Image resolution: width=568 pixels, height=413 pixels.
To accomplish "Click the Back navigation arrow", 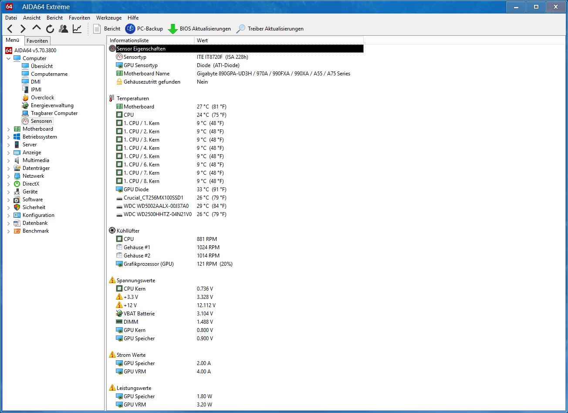I will click(x=10, y=29).
